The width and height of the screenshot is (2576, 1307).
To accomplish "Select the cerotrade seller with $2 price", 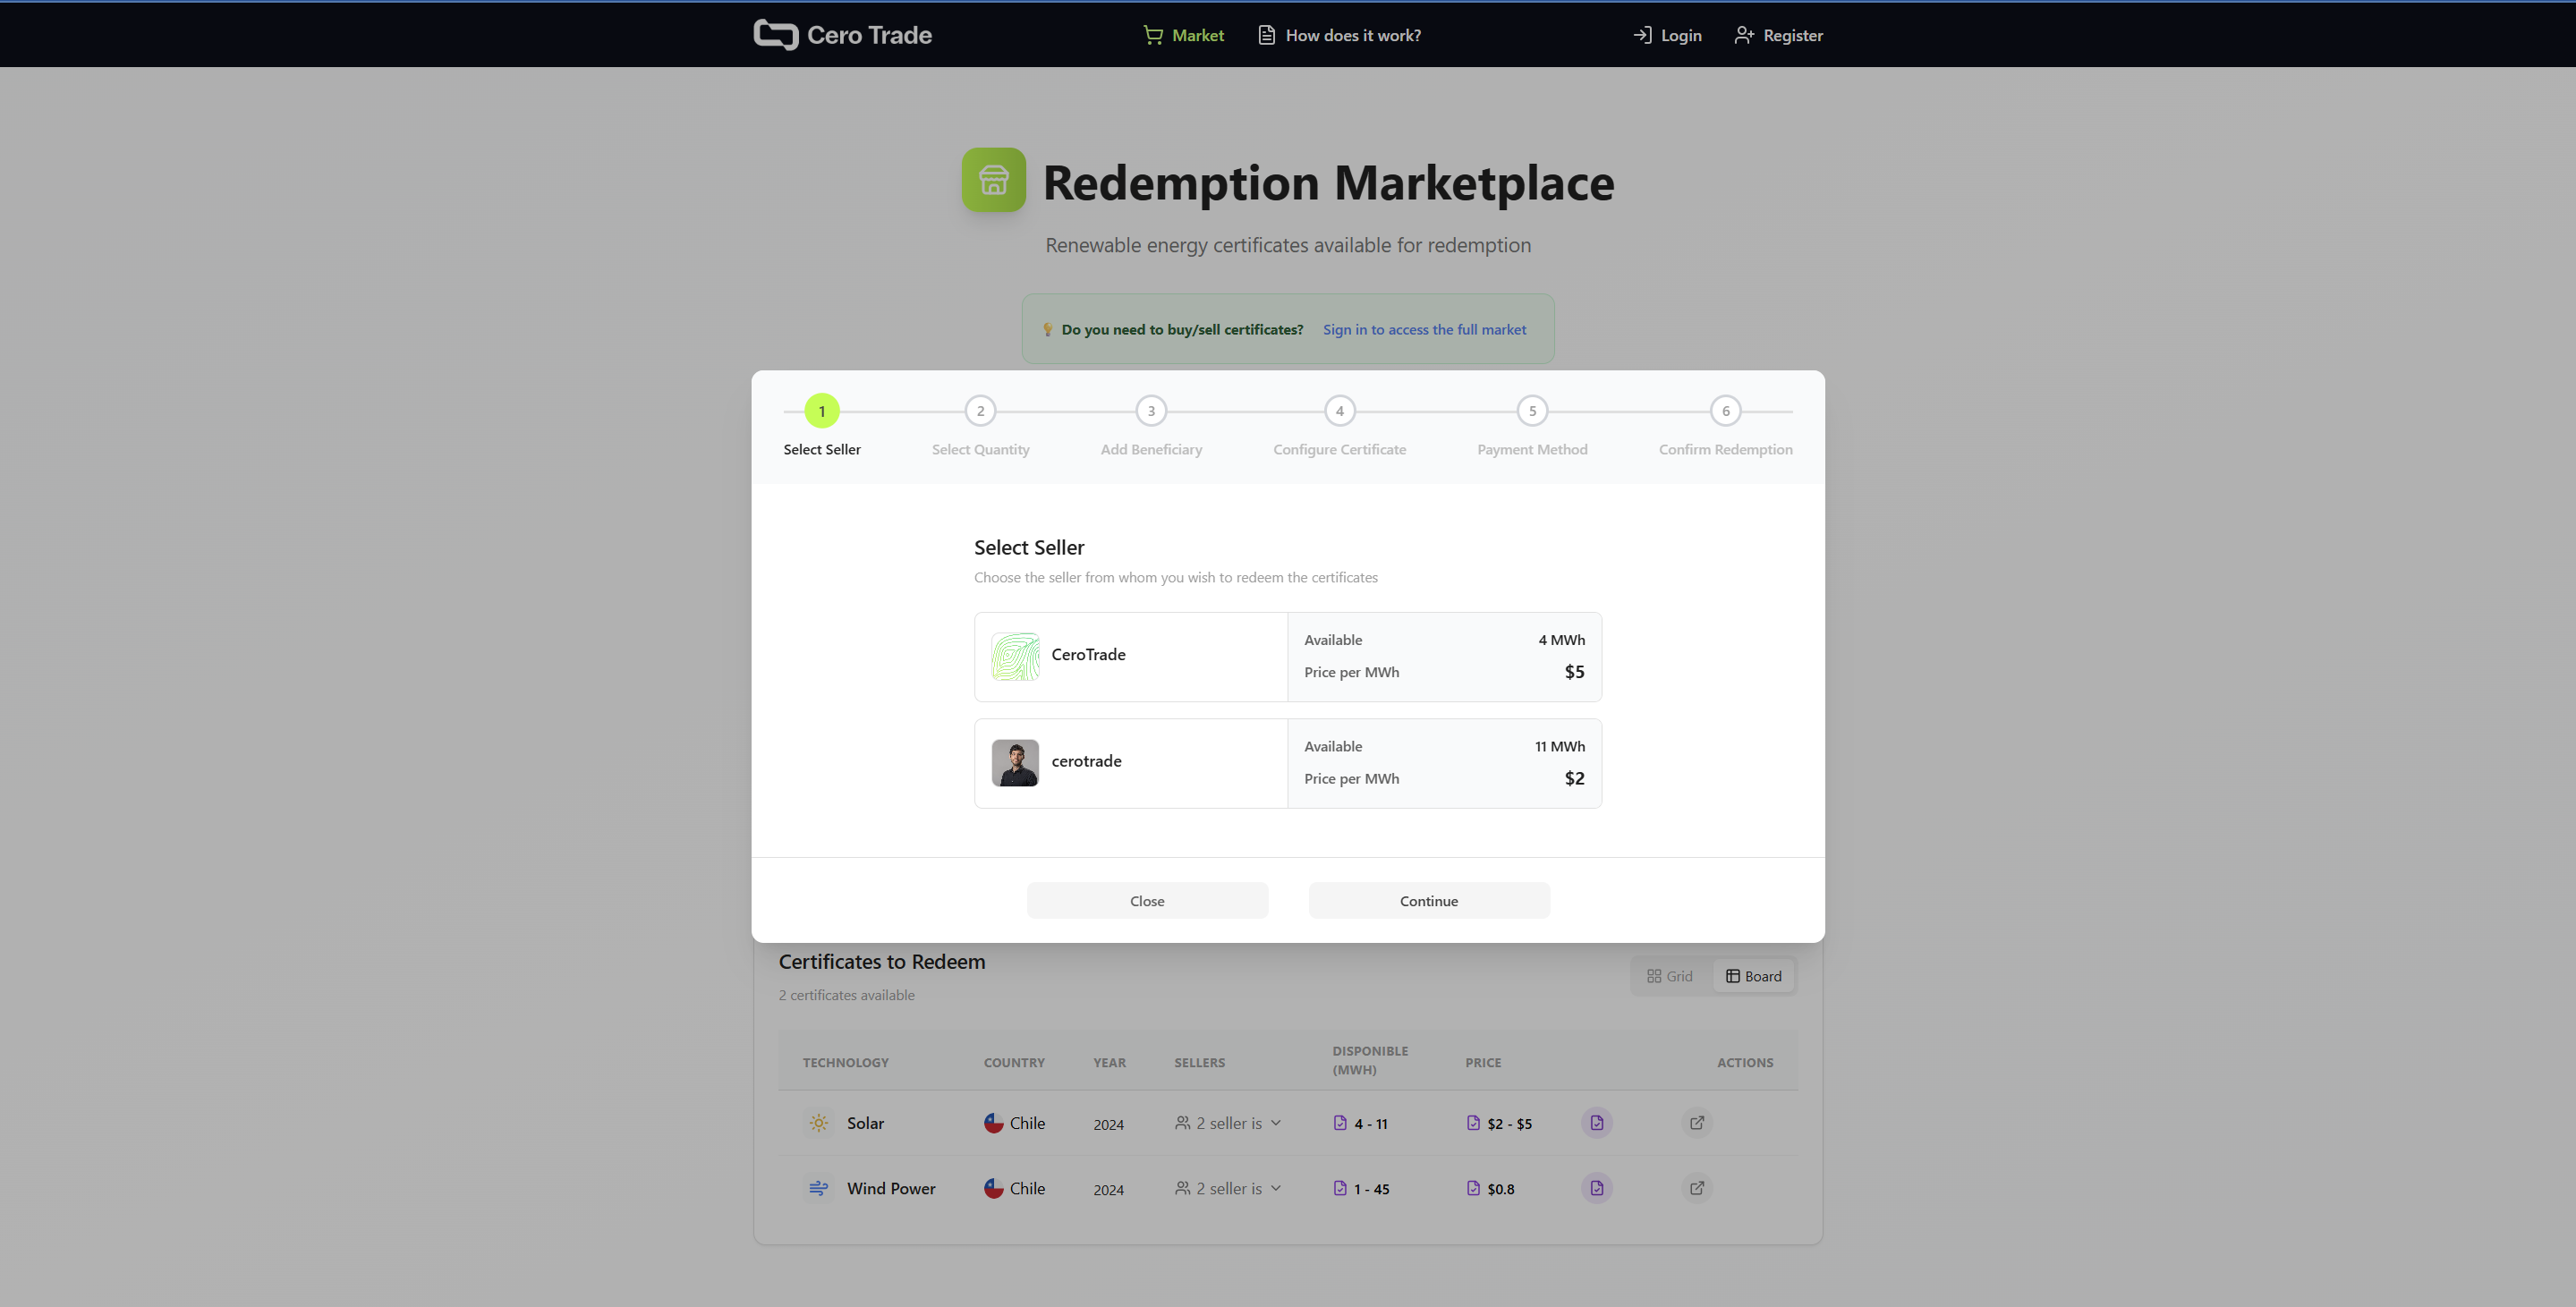I will 1287,762.
